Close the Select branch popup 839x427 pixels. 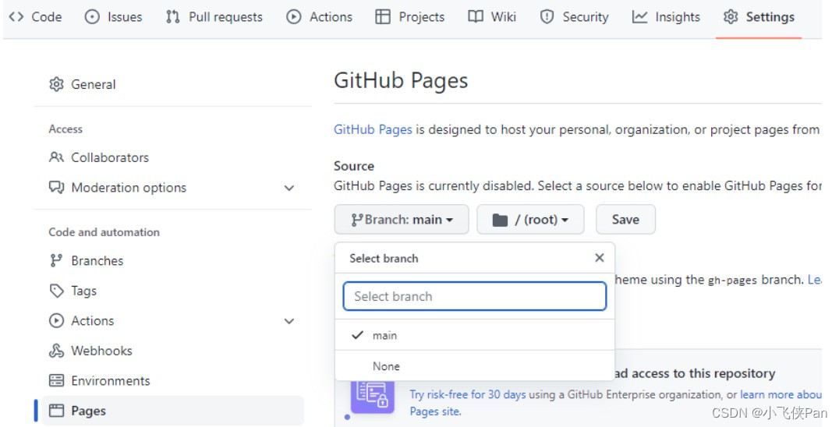(600, 258)
